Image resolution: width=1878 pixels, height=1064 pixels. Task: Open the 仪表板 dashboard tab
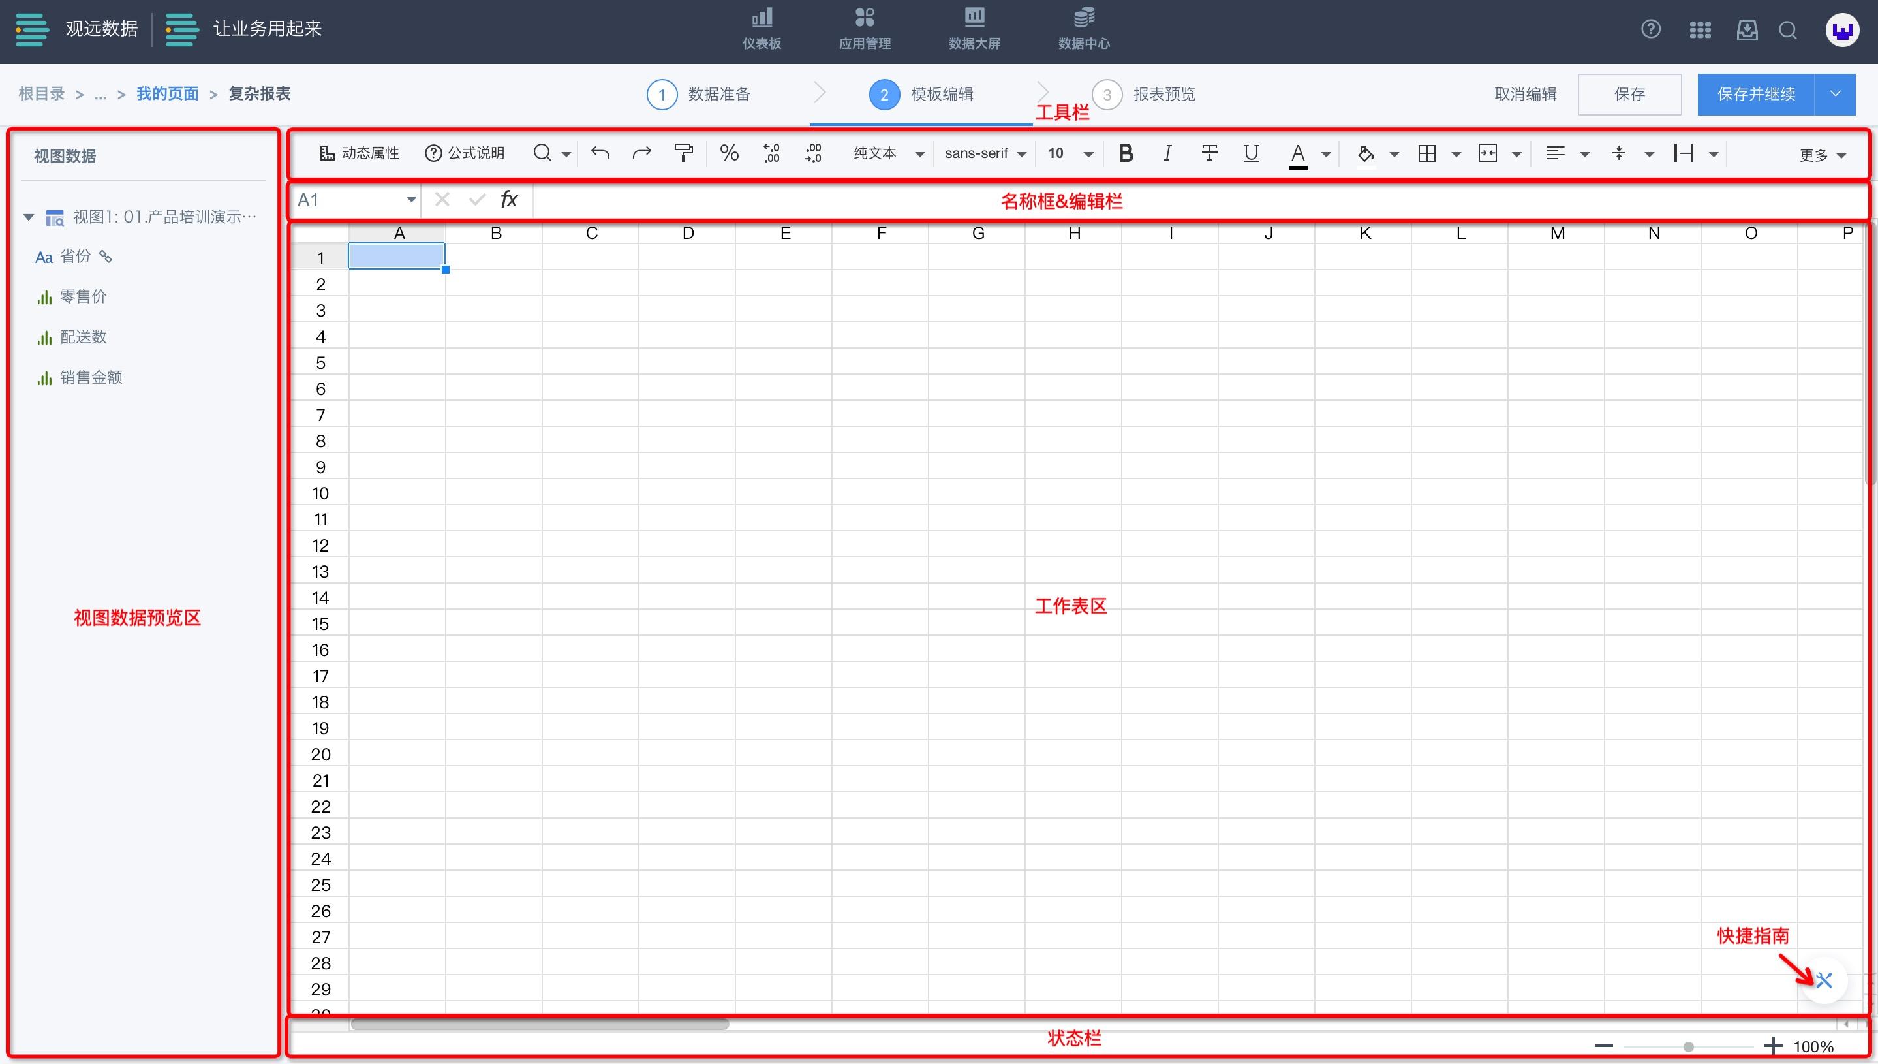click(x=762, y=29)
